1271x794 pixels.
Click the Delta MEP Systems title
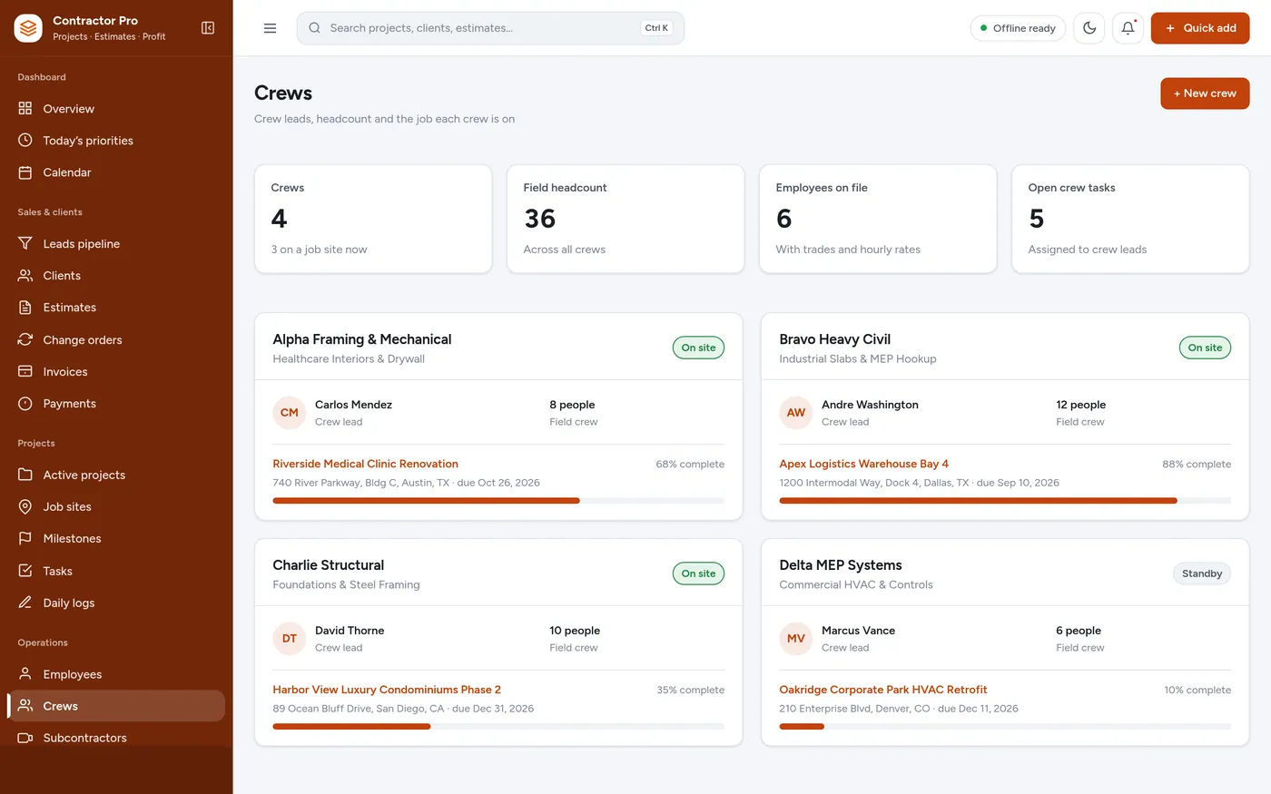pyautogui.click(x=841, y=565)
